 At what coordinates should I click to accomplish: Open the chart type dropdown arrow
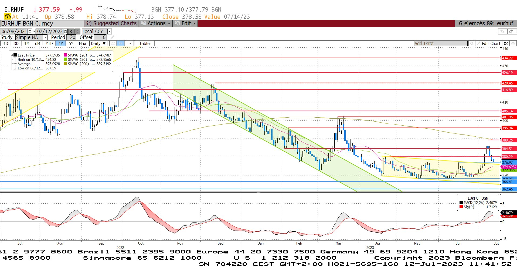tap(130, 43)
